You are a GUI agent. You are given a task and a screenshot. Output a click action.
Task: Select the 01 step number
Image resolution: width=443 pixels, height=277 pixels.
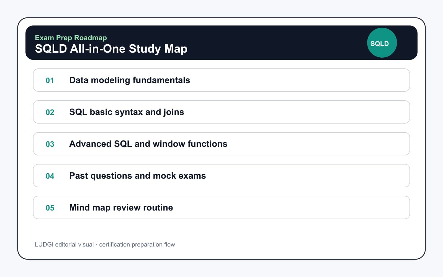tap(50, 80)
